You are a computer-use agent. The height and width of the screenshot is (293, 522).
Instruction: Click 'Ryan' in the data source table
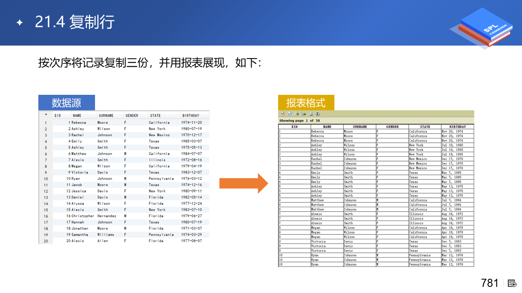coord(75,179)
